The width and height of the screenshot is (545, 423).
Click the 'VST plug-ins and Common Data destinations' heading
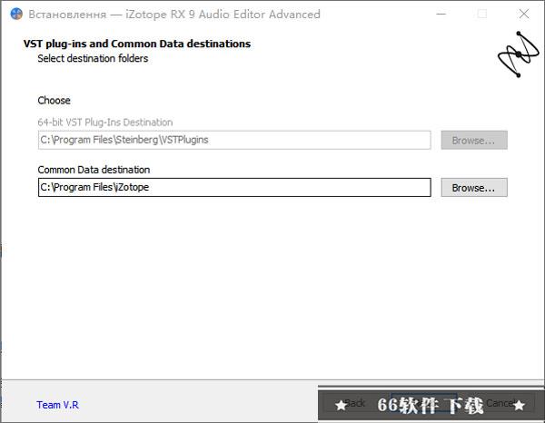(137, 44)
